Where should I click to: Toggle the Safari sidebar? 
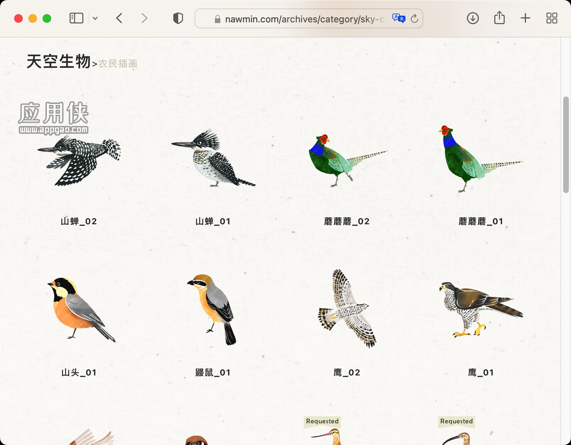(x=76, y=18)
